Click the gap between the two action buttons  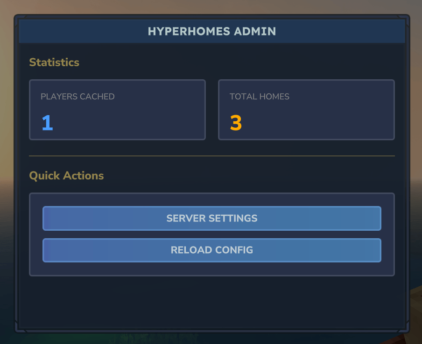click(x=211, y=234)
